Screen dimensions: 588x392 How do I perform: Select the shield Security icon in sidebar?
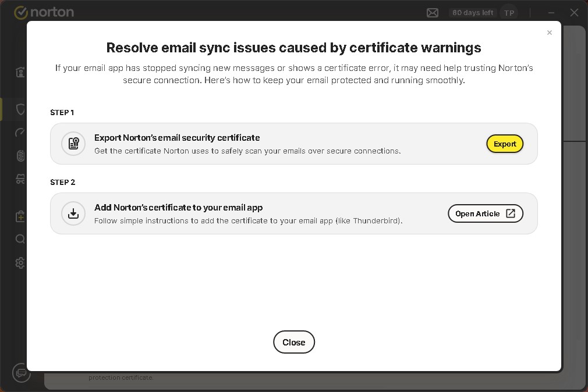(20, 109)
